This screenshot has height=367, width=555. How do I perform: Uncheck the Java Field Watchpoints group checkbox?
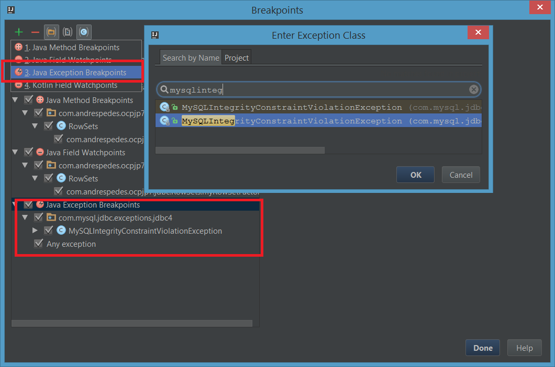click(29, 152)
